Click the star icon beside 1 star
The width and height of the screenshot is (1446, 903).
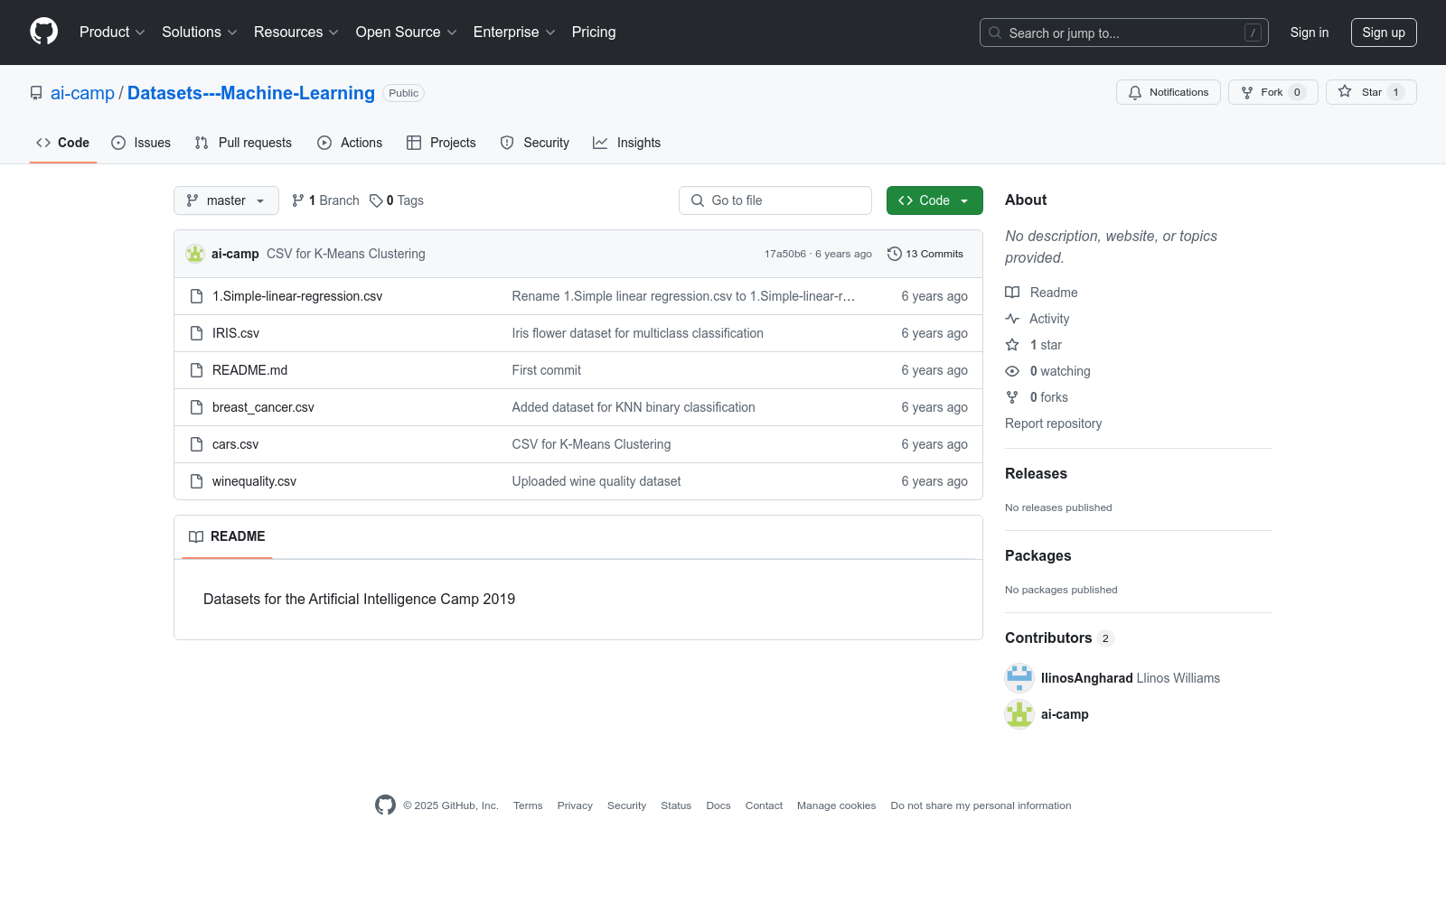point(1012,345)
